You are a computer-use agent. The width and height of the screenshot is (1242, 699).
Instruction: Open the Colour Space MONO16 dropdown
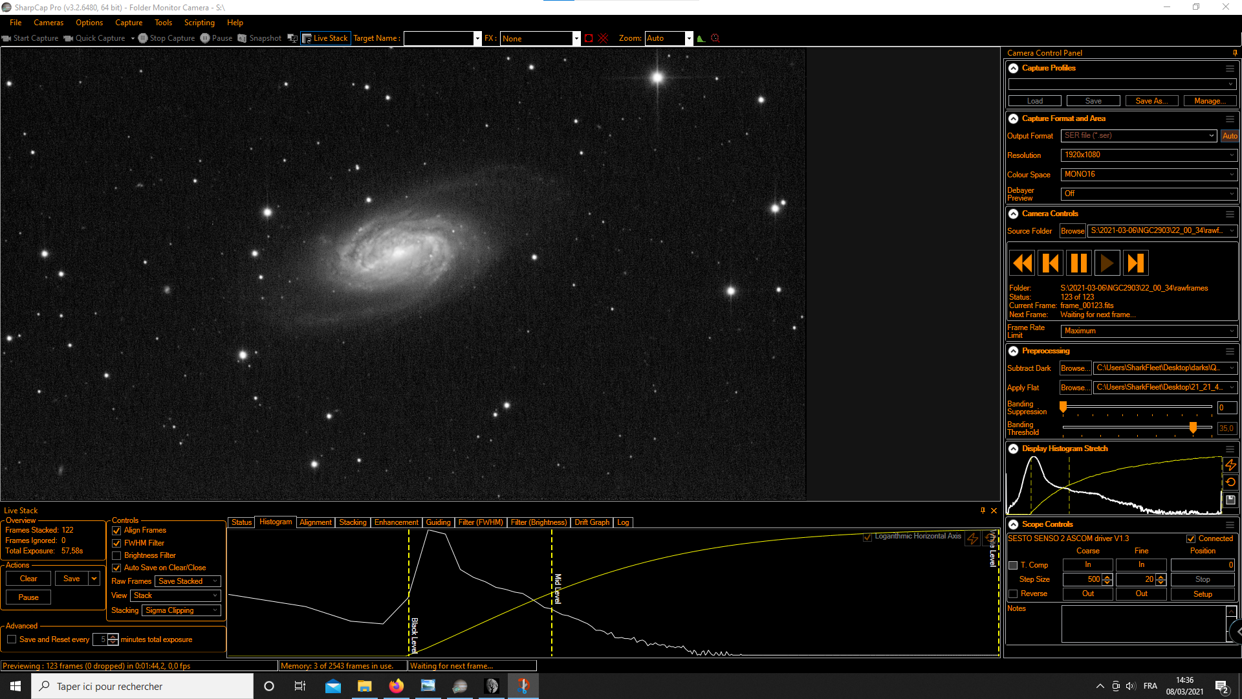pos(1149,175)
